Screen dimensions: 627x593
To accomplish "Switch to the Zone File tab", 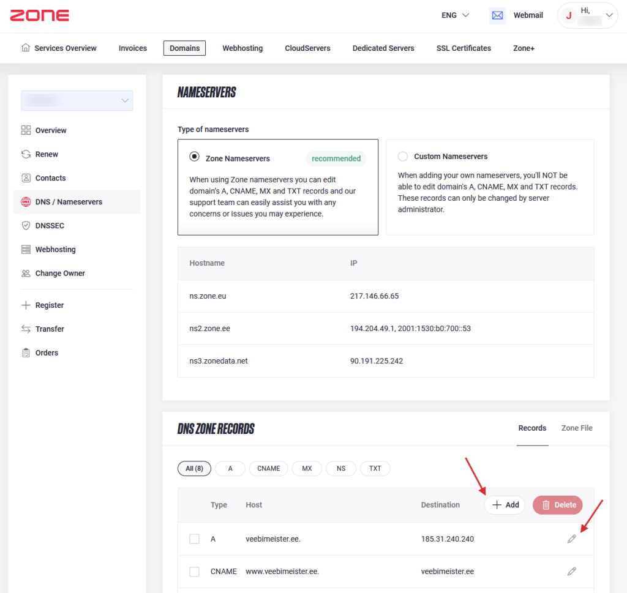I will point(576,428).
